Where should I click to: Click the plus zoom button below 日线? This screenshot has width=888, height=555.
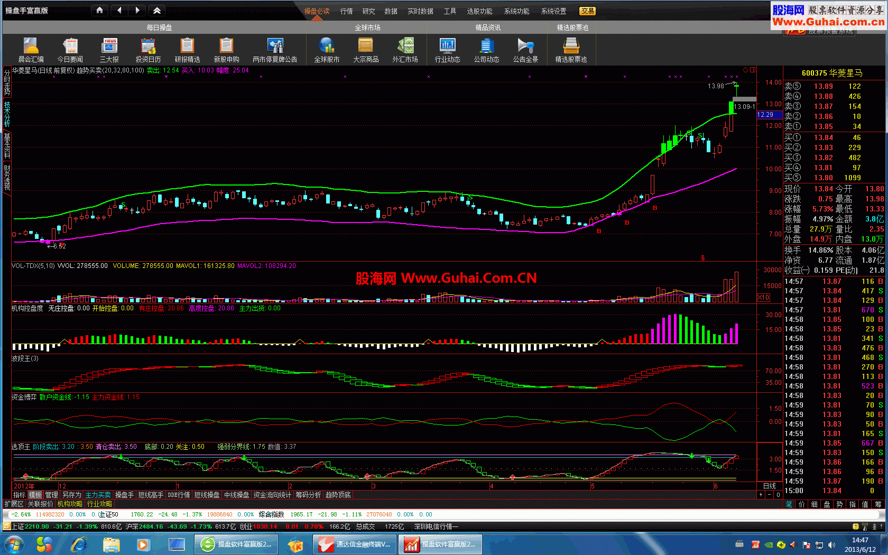pos(761,495)
